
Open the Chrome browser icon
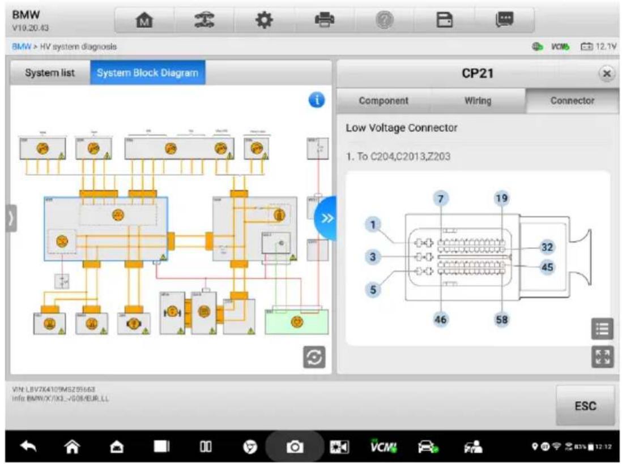[250, 447]
